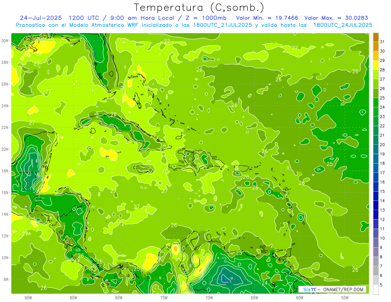Click "9:00 am Hora Local" text
This screenshot has height=302, width=391.
[x=142, y=18]
